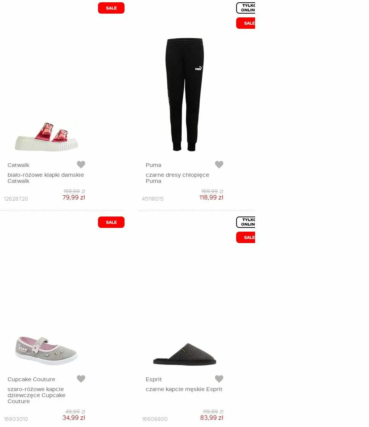Click the TYLKO ONLINE badge above Puma pants
This screenshot has height=427, width=369.
pyautogui.click(x=246, y=8)
